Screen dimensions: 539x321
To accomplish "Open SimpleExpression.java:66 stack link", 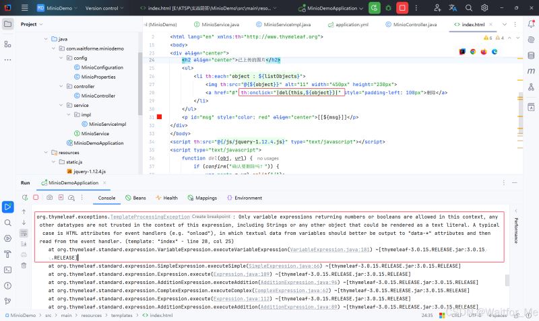I will tap(284, 266).
